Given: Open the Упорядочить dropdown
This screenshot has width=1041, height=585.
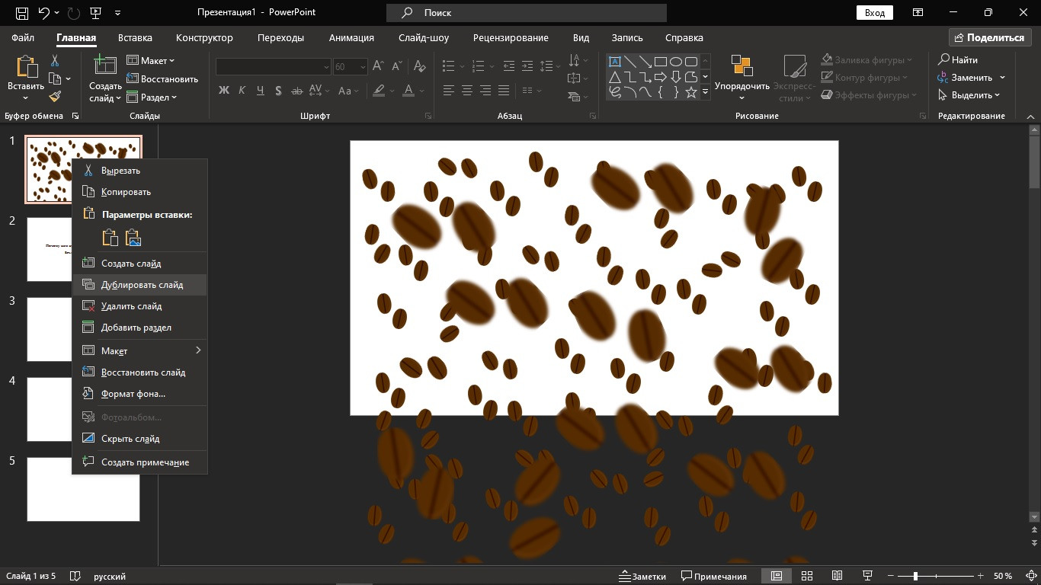Looking at the screenshot, I should point(742,85).
